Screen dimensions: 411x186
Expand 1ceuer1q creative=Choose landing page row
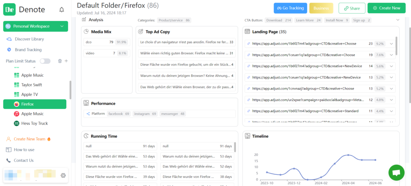coord(391,55)
